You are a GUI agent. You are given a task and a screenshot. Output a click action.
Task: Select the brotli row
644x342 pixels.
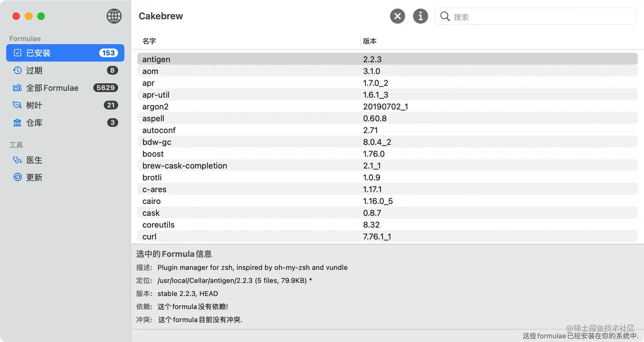click(x=388, y=178)
